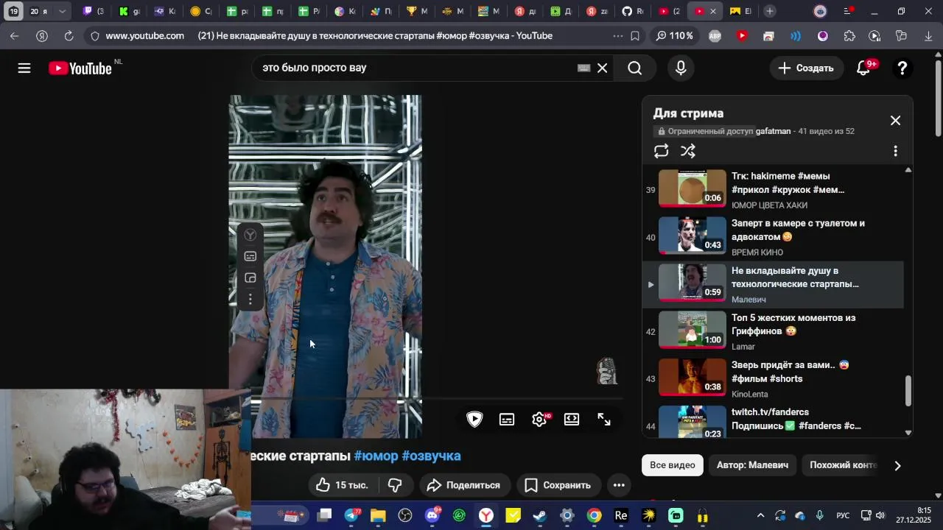Viewport: 943px width, 530px height.
Task: Open the #озвучка hashtag link
Action: [x=431, y=456]
